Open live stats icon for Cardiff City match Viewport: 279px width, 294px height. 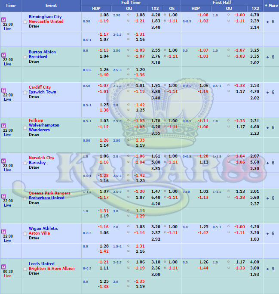click(3, 90)
